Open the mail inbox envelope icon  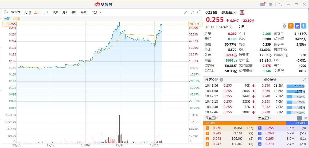(x=263, y=4)
